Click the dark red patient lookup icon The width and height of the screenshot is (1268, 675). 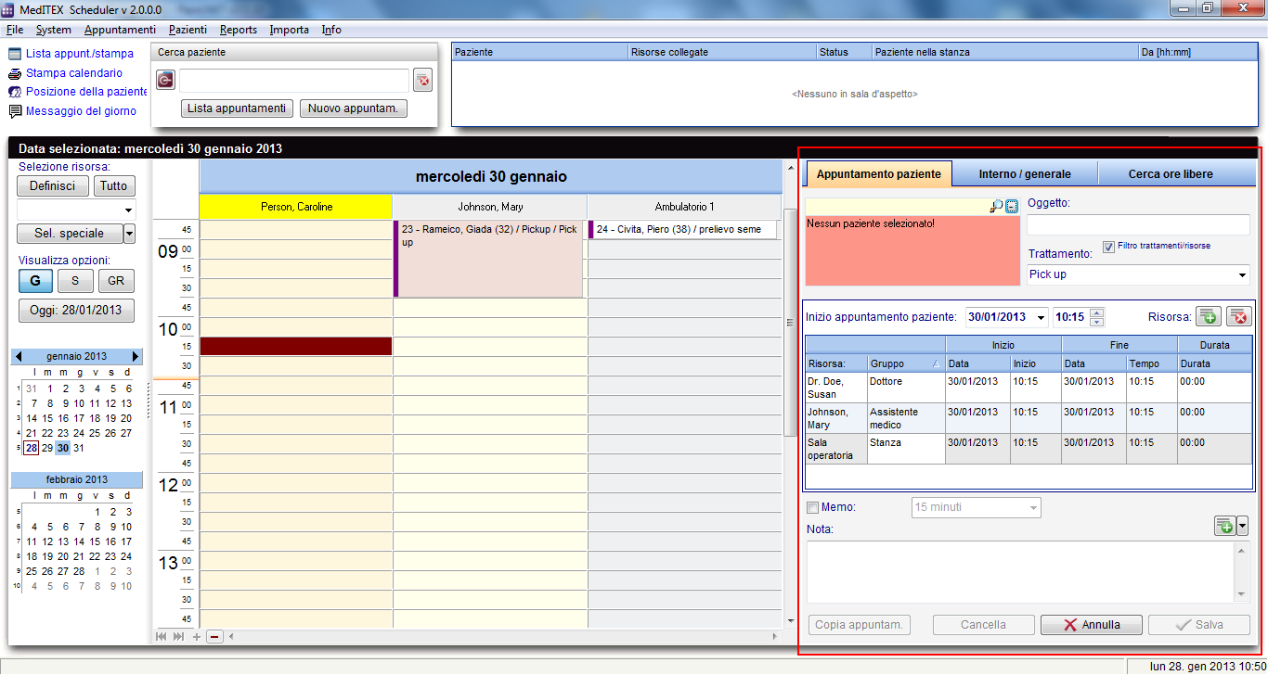[165, 81]
